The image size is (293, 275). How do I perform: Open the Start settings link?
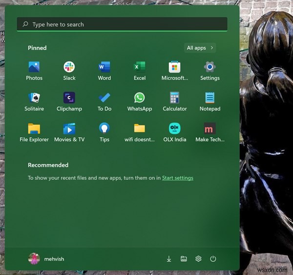(x=178, y=178)
